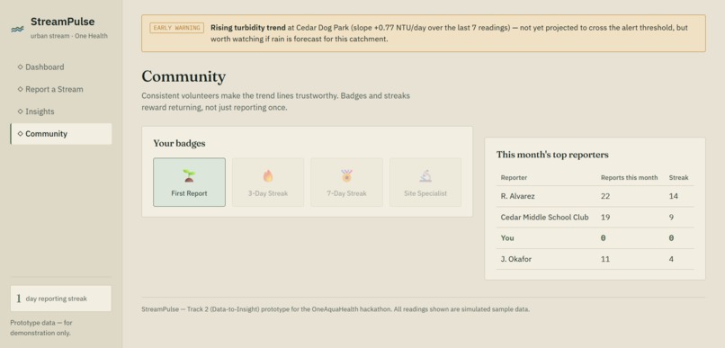Select the J. Okafor reporter name

click(515, 259)
